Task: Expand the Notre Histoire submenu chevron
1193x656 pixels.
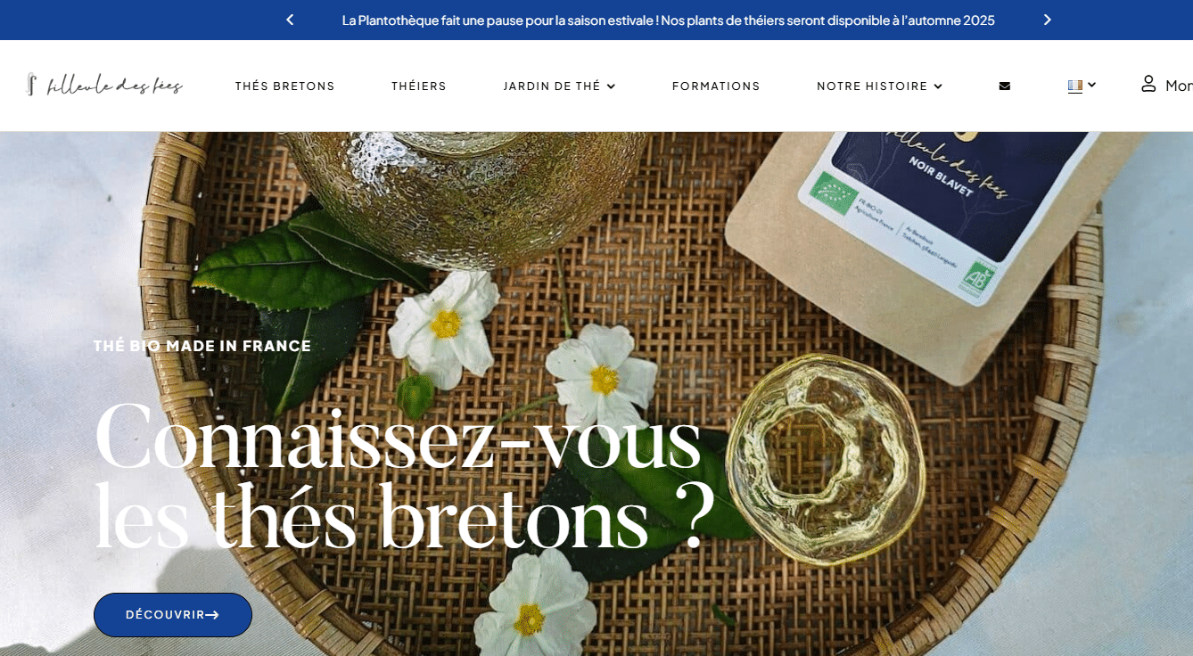Action: click(x=938, y=86)
